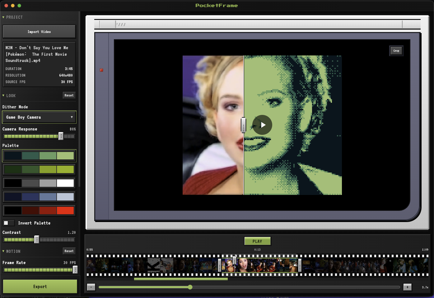This screenshot has height=298, width=434.
Task: Click the Import Video button
Action: tap(39, 32)
